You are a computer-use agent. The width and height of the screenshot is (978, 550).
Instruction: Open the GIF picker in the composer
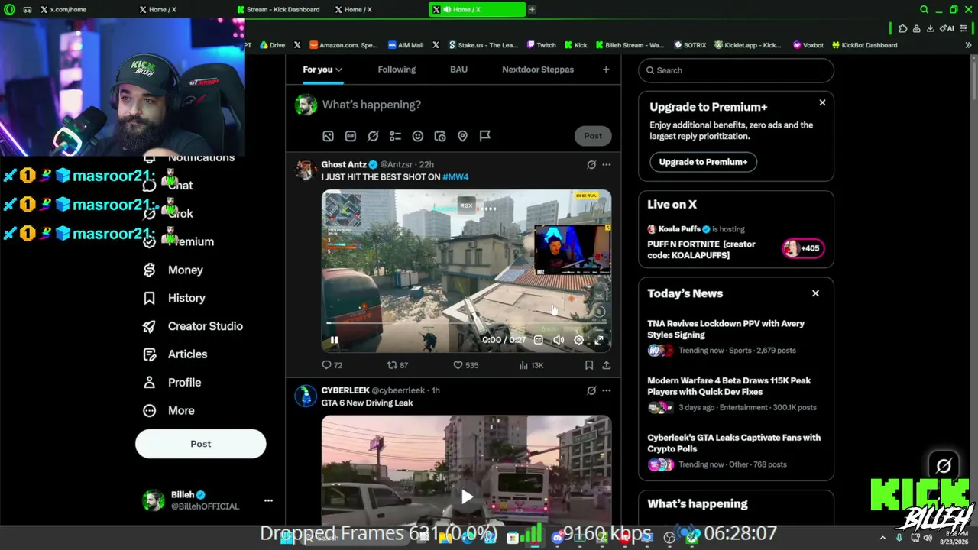click(x=351, y=136)
